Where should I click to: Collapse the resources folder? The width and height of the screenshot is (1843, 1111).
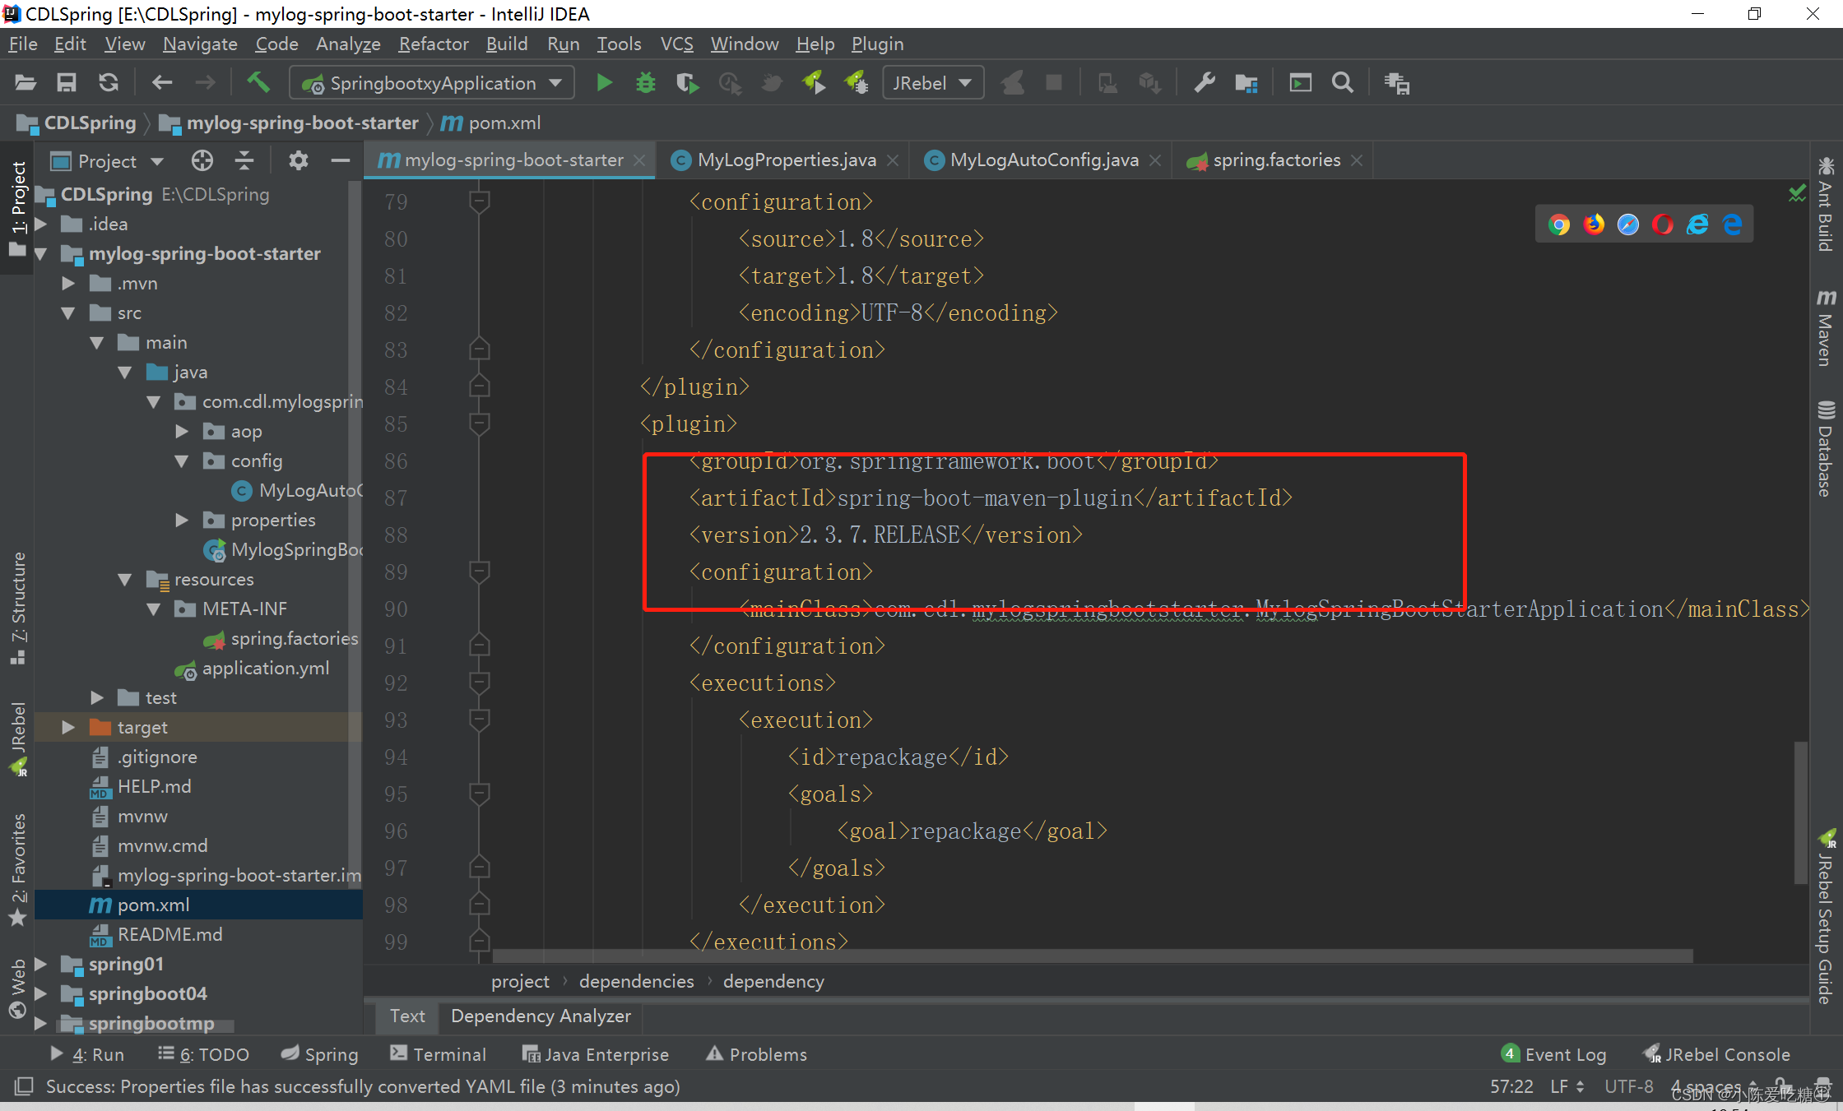click(125, 579)
